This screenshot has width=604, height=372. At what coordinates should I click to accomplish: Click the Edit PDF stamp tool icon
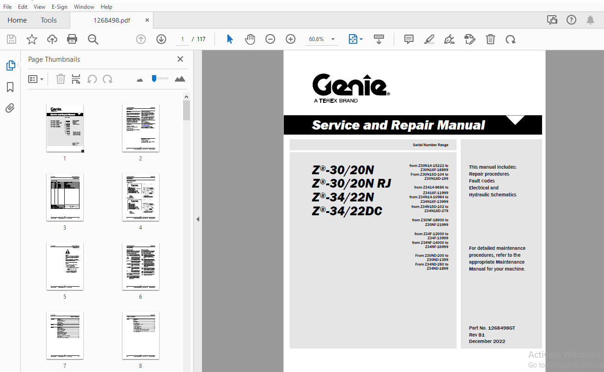(470, 39)
